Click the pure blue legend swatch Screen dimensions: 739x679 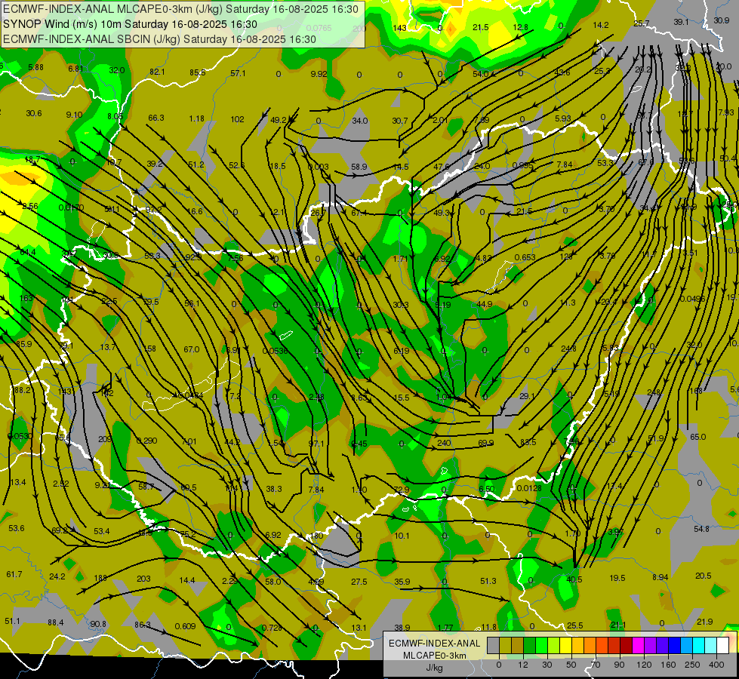pos(674,645)
